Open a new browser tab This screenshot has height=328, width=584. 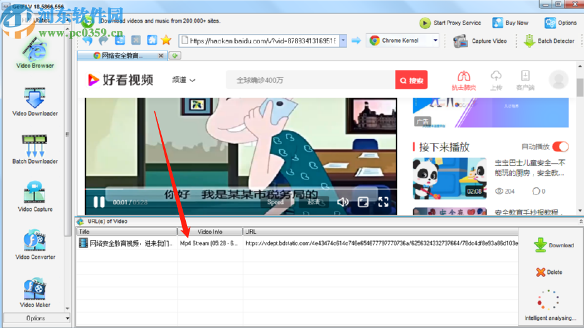point(175,56)
